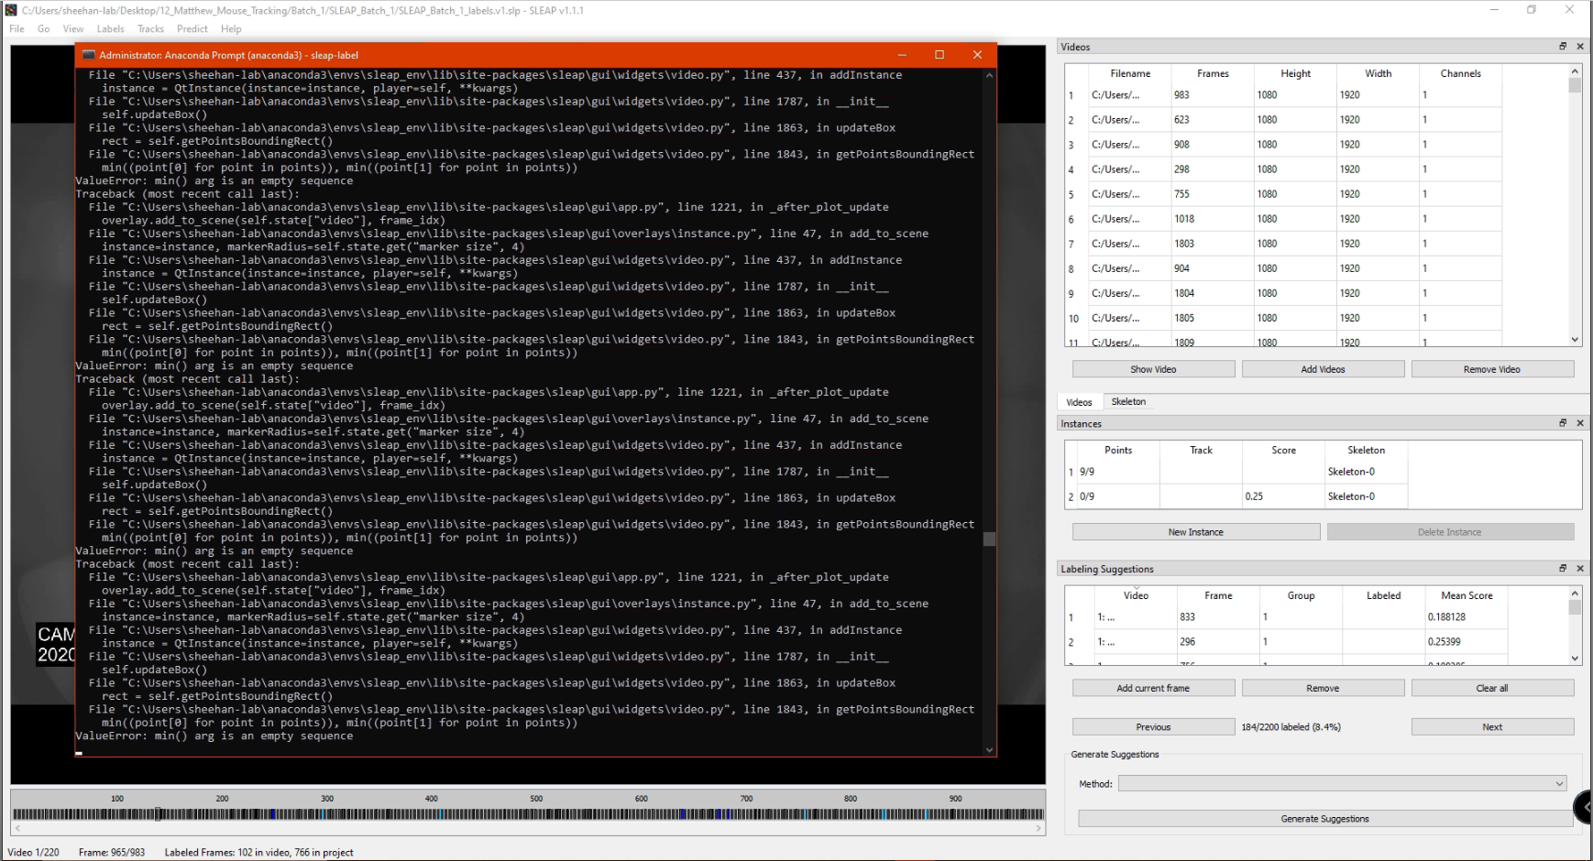Close the Videos panel with its X icon
Viewport: 1593px width, 861px height.
(x=1580, y=46)
